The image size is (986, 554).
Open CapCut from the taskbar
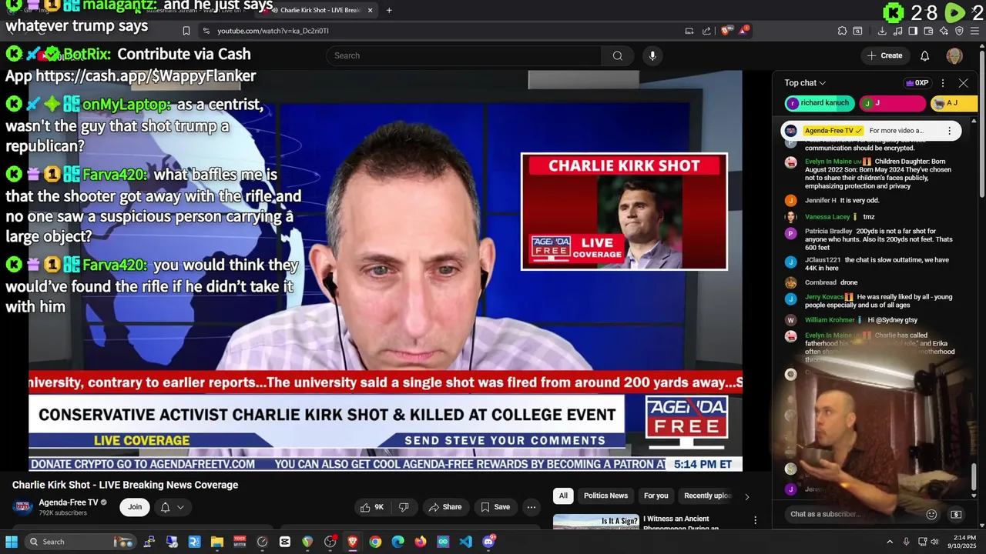pos(285,542)
